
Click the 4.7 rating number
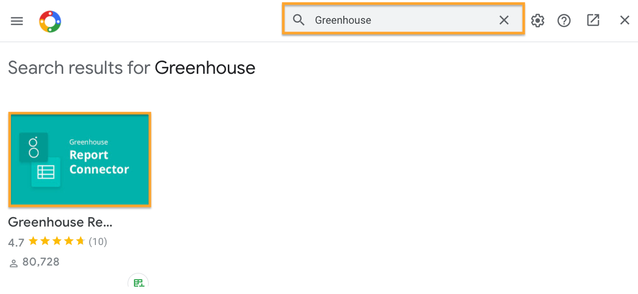tap(16, 242)
